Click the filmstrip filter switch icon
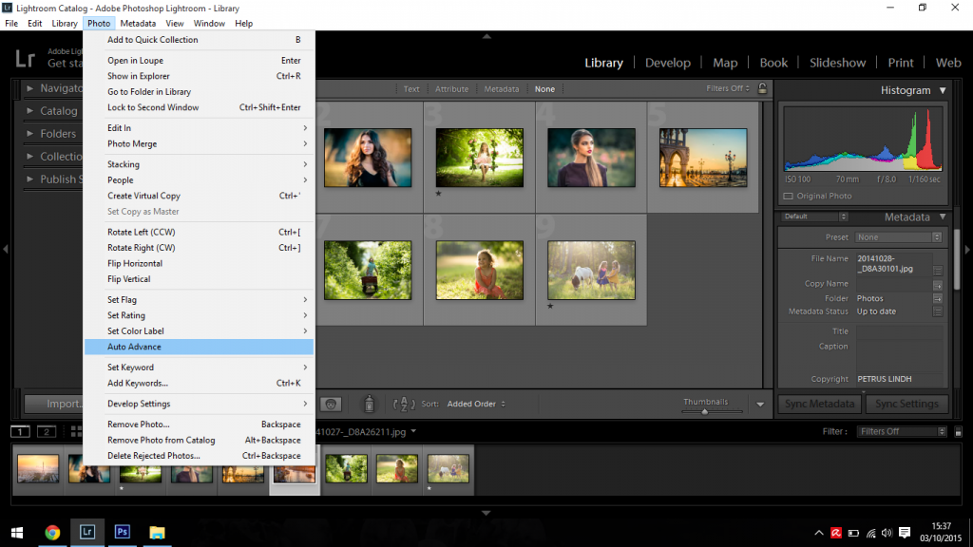 [x=958, y=432]
